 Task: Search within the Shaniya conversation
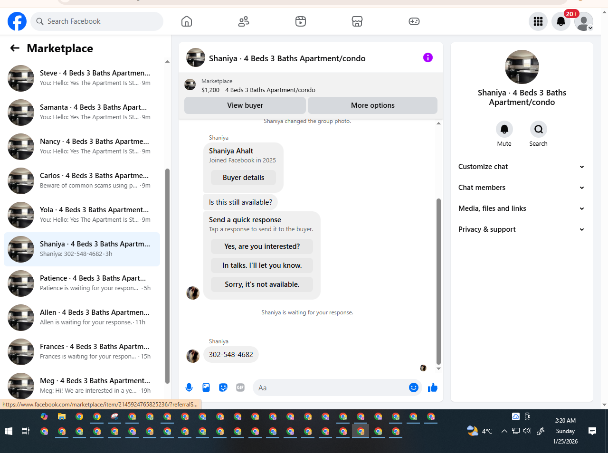pyautogui.click(x=539, y=129)
